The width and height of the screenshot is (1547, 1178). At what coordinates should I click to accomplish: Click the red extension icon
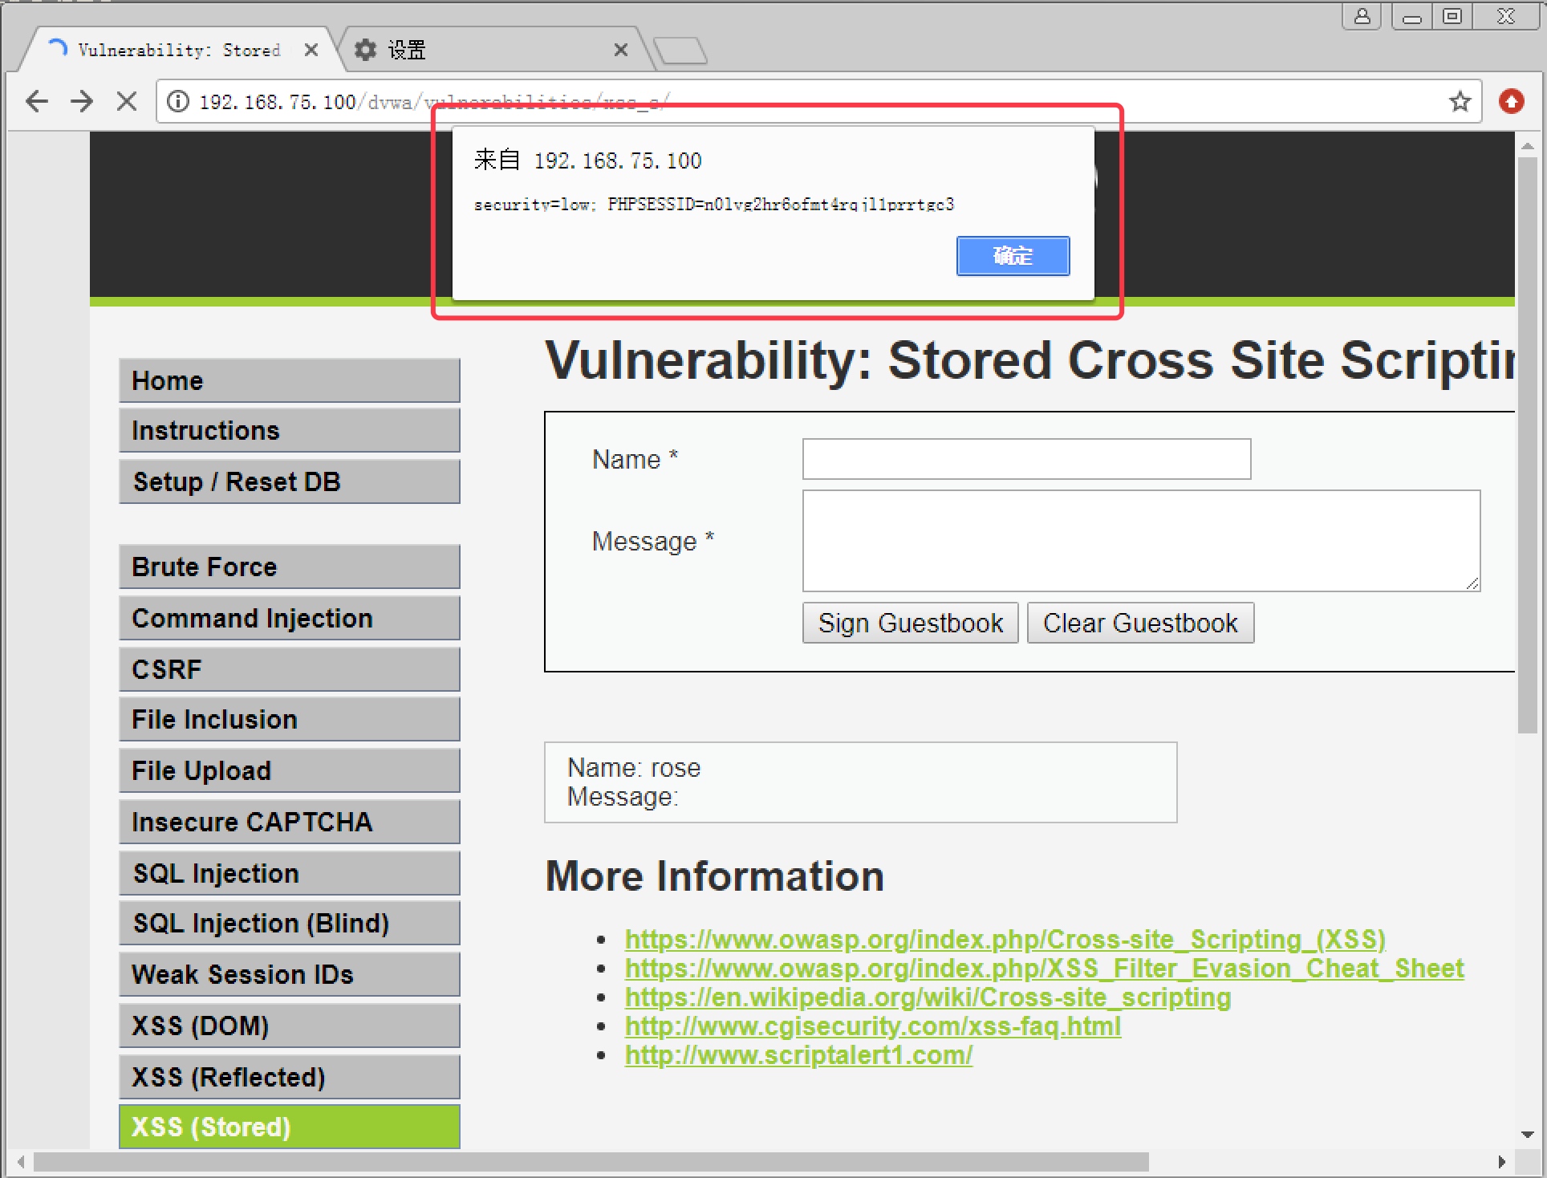point(1511,101)
